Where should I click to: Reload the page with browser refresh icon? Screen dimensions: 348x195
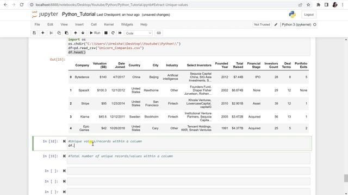[22, 5]
